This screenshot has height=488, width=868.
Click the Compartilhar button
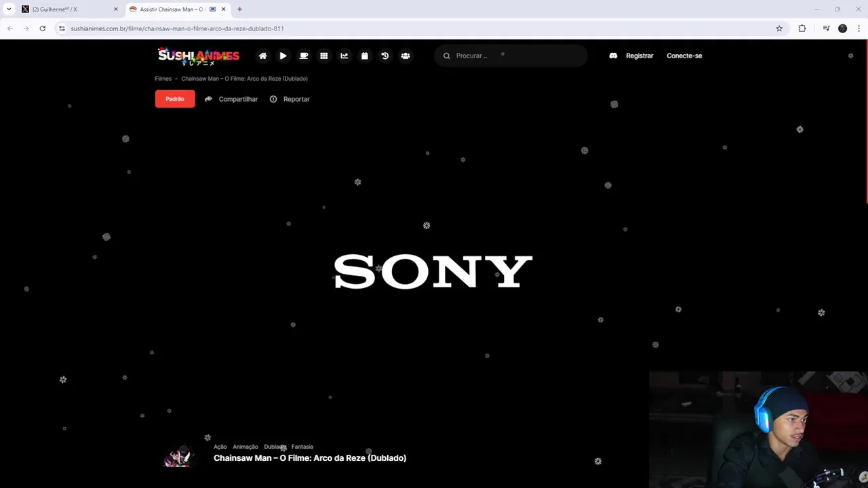pyautogui.click(x=231, y=99)
